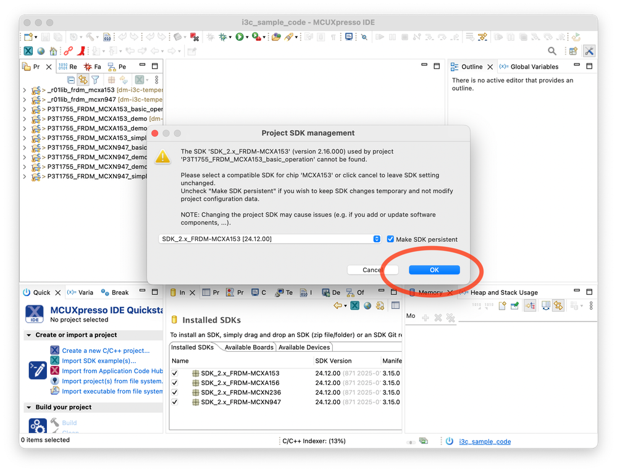Click OK in Project SDK management dialog
617x472 pixels.
tap(434, 270)
